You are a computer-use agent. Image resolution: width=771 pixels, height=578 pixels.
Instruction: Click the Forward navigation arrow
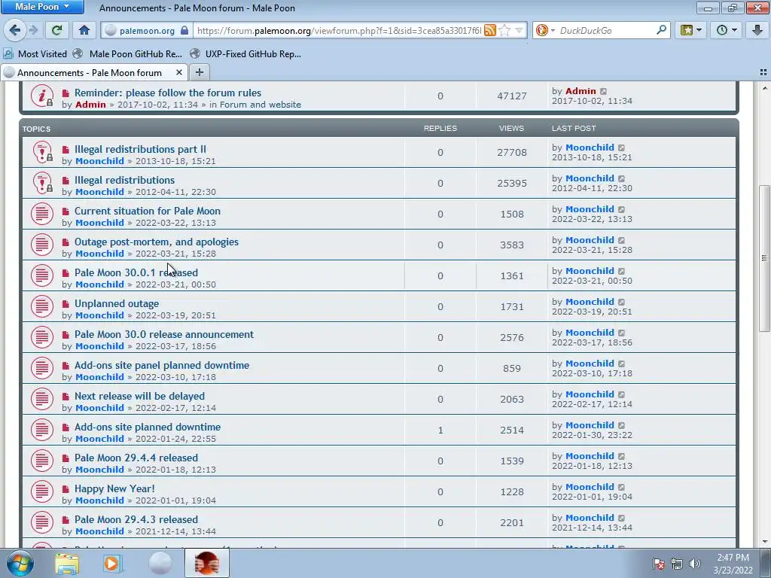pos(33,30)
